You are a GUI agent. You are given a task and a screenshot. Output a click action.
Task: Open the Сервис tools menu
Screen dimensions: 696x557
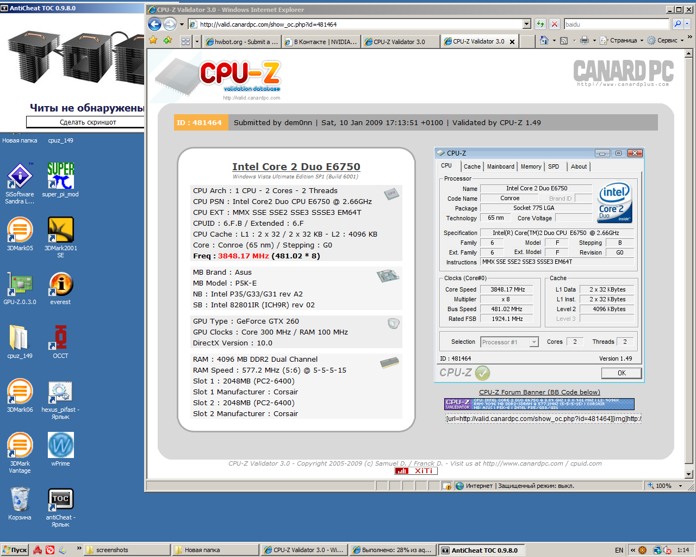coord(666,41)
